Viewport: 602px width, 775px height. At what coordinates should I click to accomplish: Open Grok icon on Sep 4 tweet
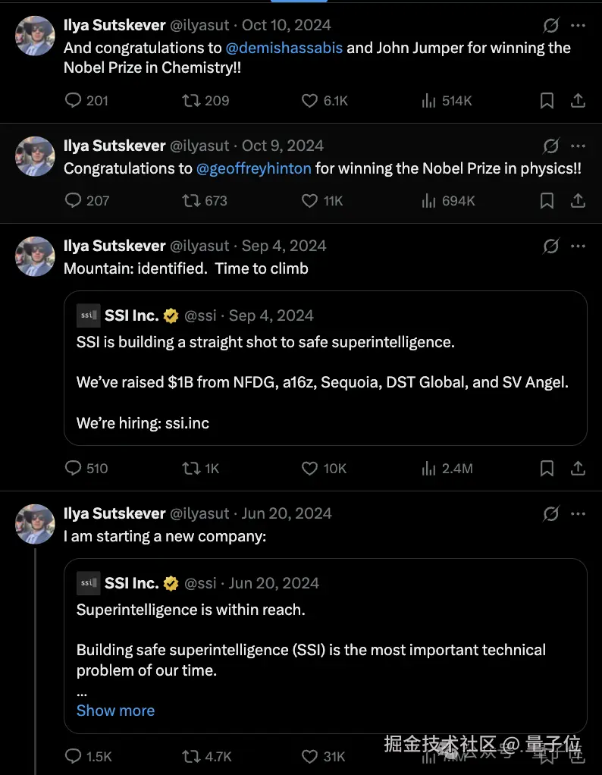pos(551,246)
